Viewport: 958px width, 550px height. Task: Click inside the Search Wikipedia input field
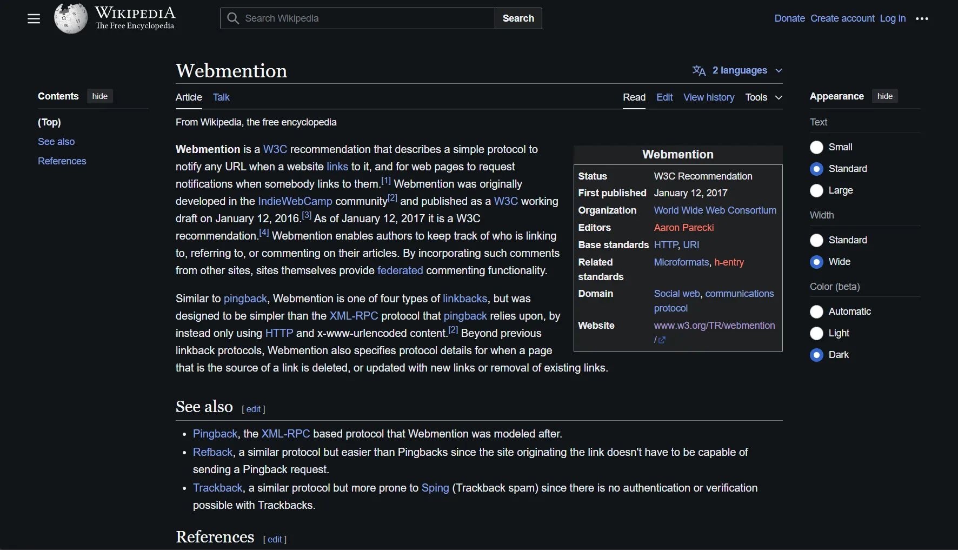click(x=357, y=18)
